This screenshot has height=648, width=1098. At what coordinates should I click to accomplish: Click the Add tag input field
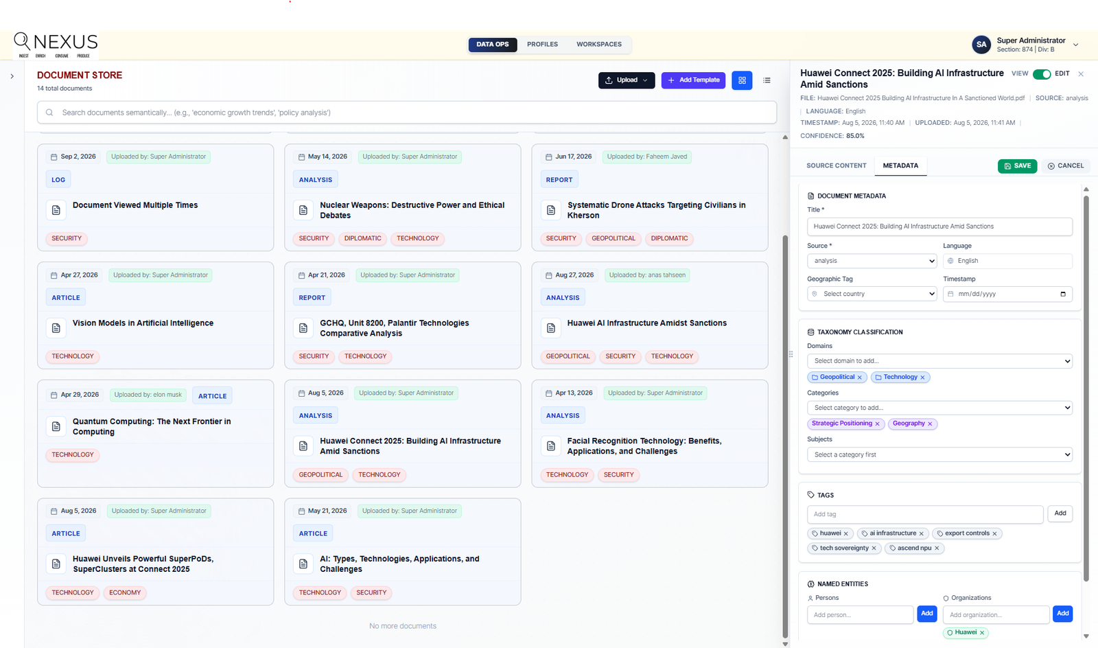pos(925,514)
